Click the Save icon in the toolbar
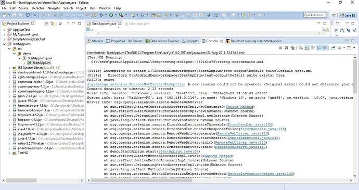Screen dimensions: 359x190 pyautogui.click(x=15, y=15)
